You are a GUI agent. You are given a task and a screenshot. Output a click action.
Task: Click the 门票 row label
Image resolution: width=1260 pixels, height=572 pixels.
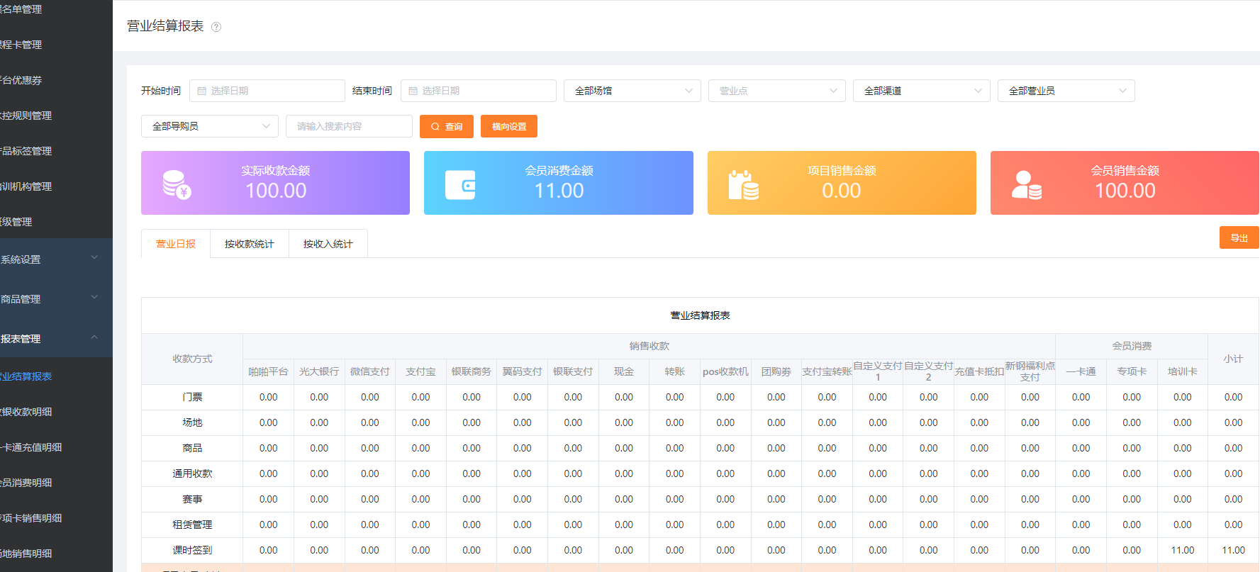point(192,397)
